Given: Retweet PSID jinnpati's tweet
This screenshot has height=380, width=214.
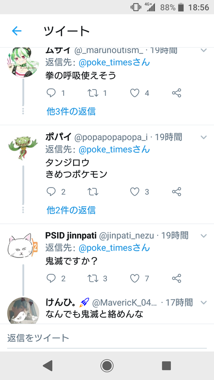Looking at the screenshot, I should pos(93,278).
